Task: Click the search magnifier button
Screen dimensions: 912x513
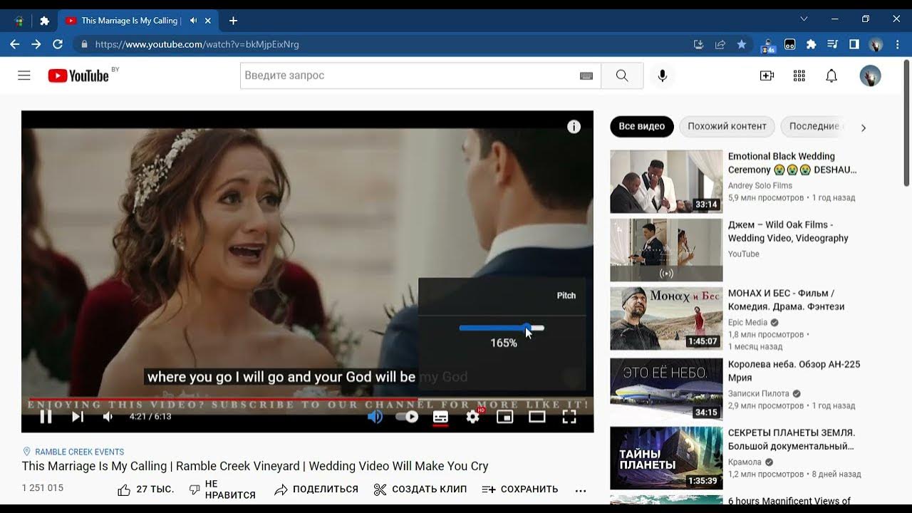Action: coord(622,76)
